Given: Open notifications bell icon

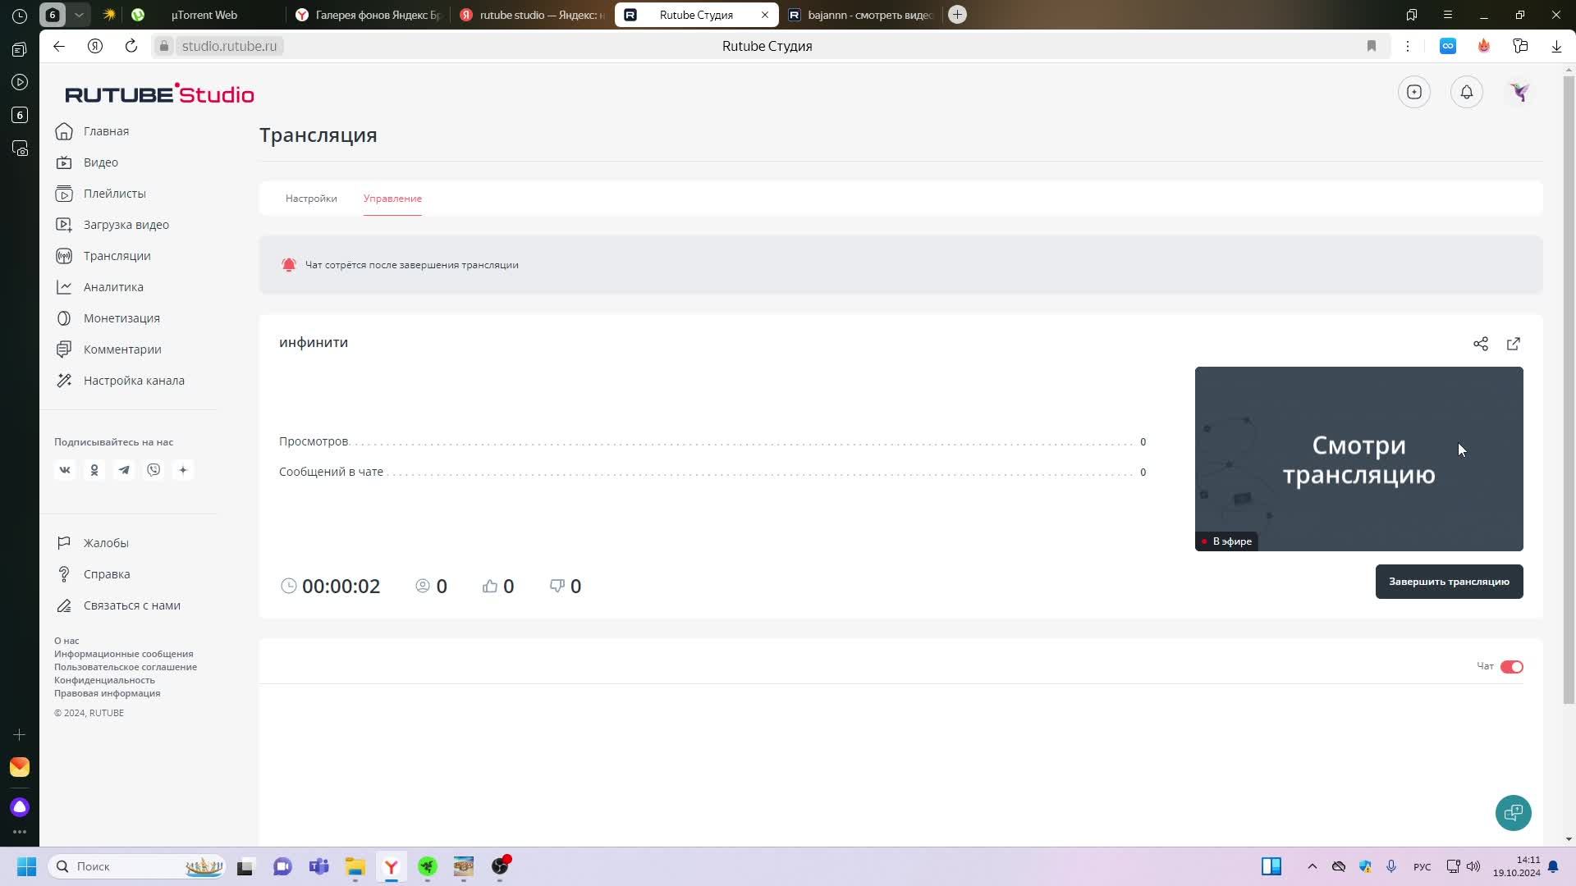Looking at the screenshot, I should pyautogui.click(x=1466, y=92).
